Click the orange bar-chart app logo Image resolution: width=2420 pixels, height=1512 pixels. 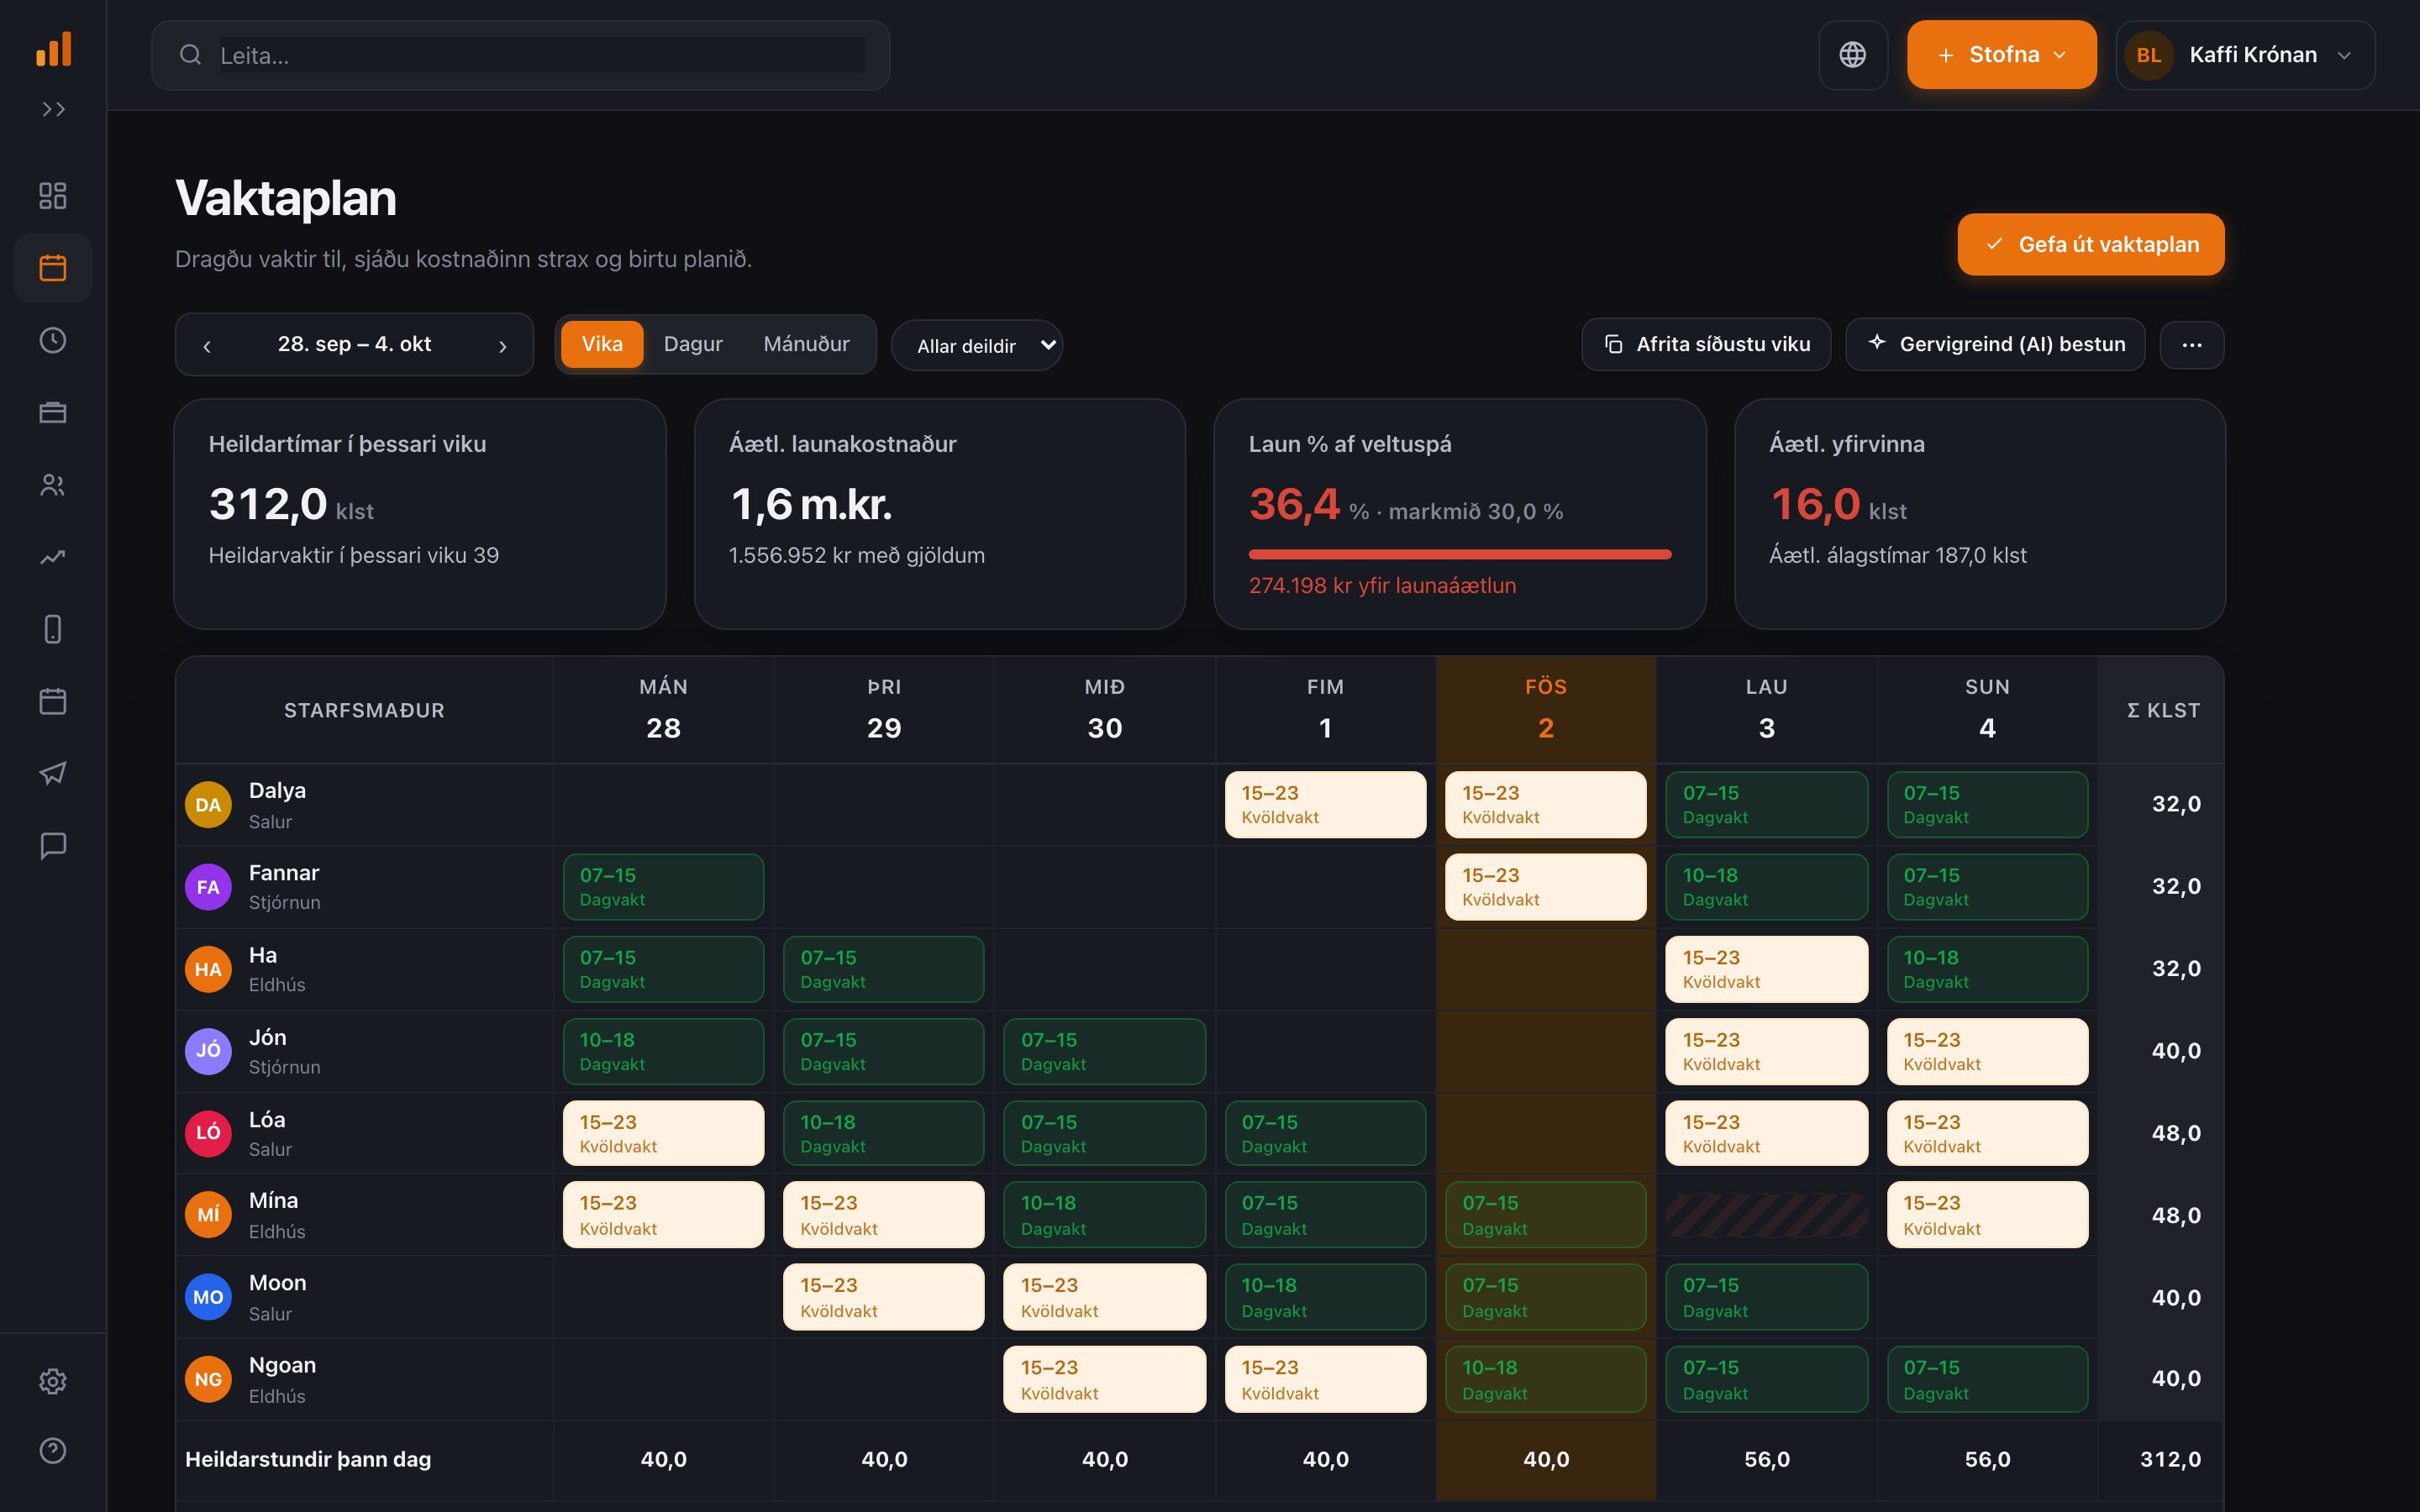53,49
